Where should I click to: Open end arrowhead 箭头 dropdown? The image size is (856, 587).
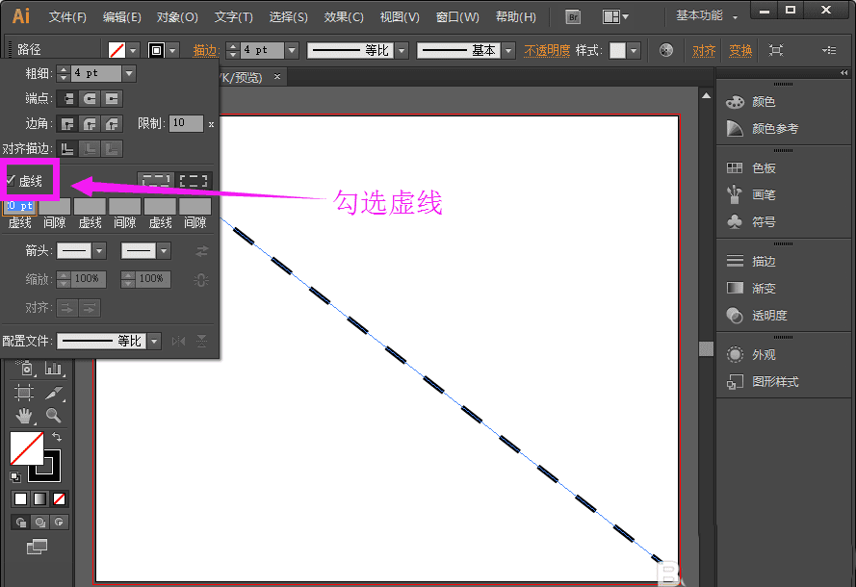pos(164,251)
